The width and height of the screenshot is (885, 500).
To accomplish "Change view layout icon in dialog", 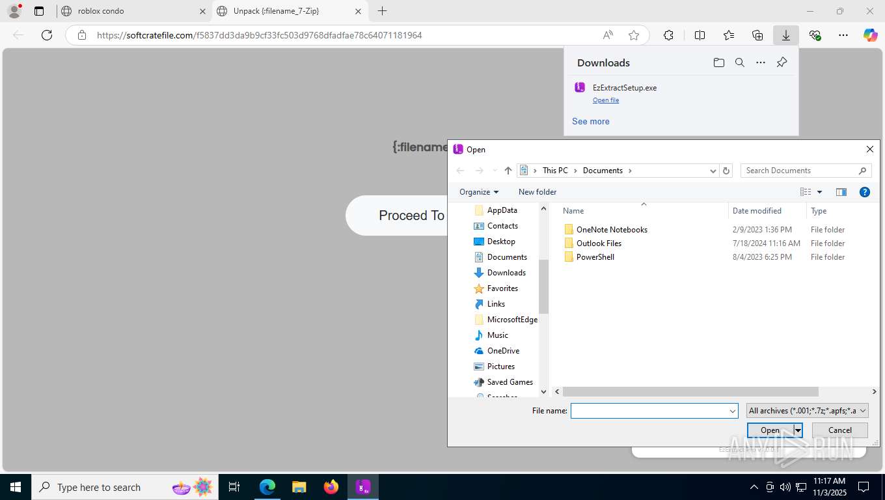I will [x=806, y=192].
